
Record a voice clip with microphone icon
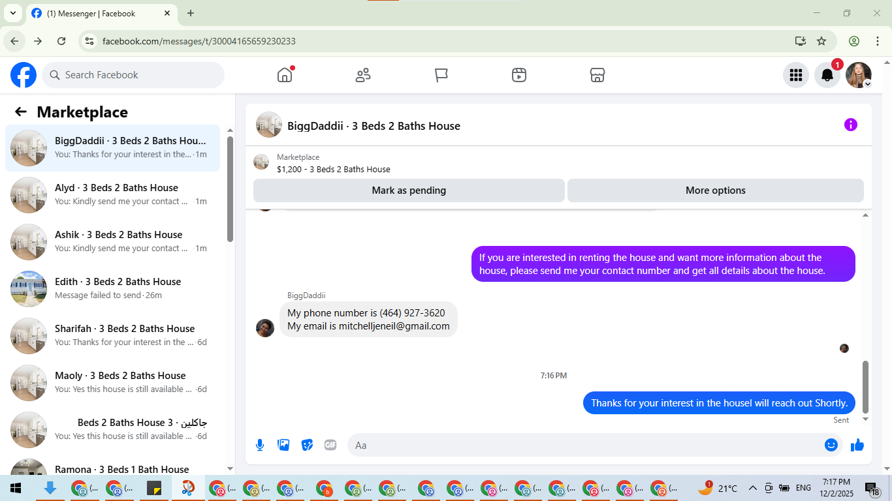pos(260,445)
